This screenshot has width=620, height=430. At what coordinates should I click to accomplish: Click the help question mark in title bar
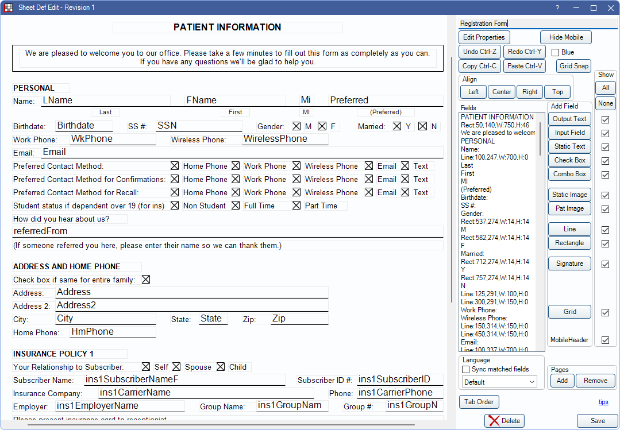[557, 7]
